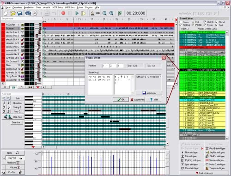Viewport: 231px width, 176px height.
Task: Stop playback with the square stop button
Action: (x=70, y=13)
